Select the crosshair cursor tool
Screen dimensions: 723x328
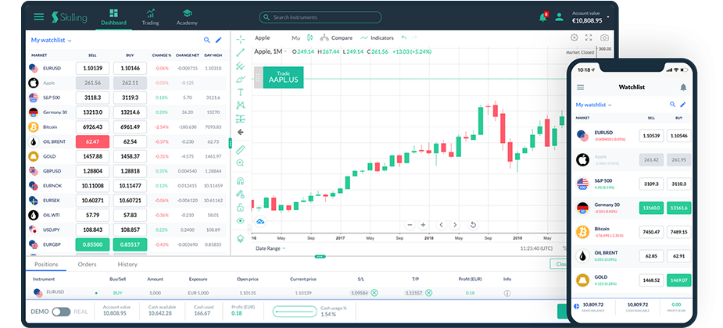tap(240, 39)
